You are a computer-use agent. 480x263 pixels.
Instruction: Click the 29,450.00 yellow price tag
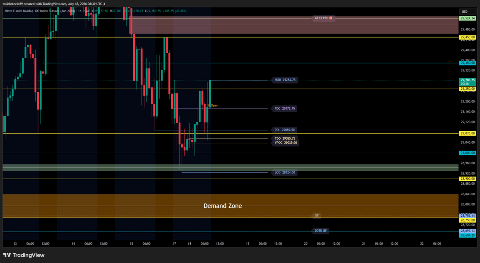tap(468, 37)
